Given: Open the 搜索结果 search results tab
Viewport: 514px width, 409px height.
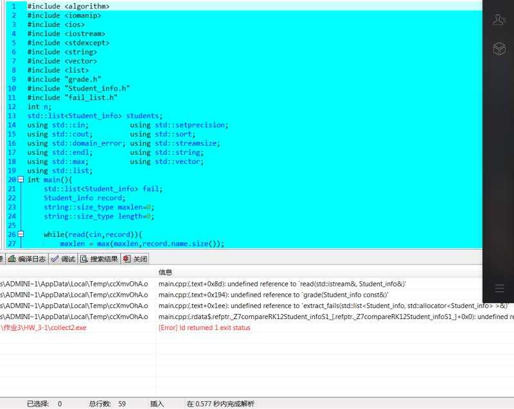Looking at the screenshot, I should 99,259.
